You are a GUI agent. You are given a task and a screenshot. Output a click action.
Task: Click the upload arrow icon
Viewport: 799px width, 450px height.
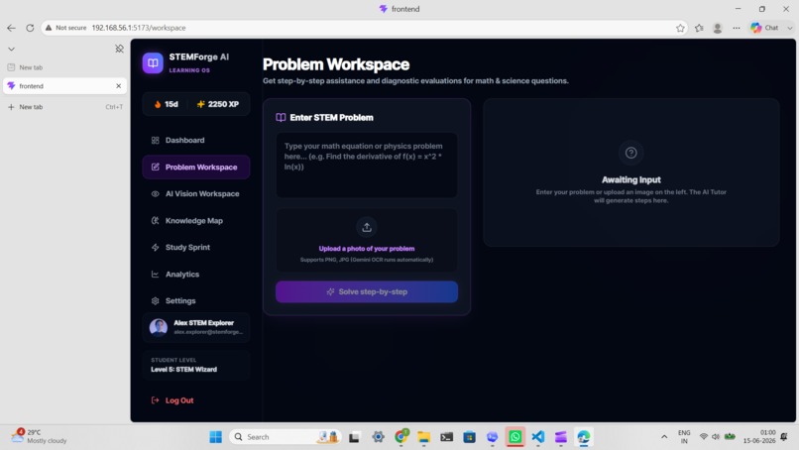pos(367,227)
